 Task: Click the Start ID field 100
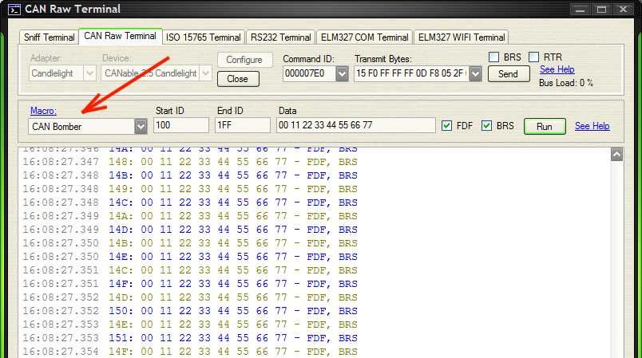pyautogui.click(x=181, y=125)
